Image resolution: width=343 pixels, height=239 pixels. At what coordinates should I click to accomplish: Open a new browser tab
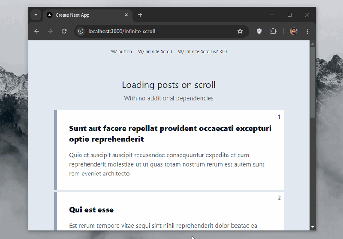140,15
